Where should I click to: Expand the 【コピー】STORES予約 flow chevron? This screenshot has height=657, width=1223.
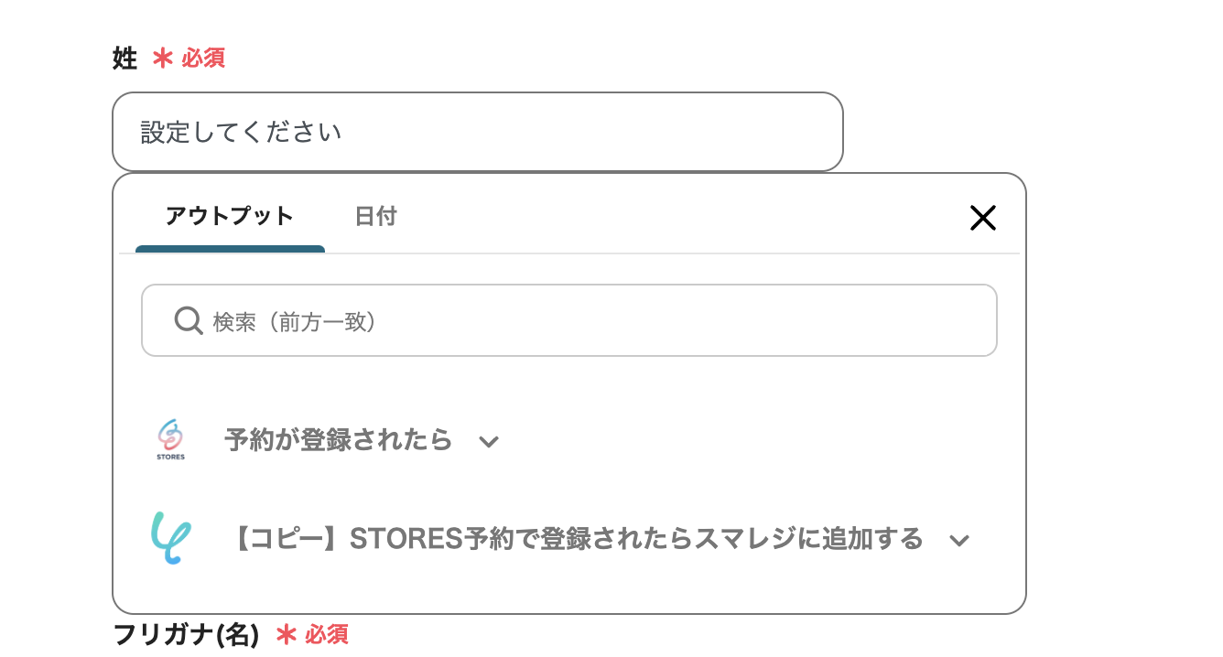tap(958, 541)
